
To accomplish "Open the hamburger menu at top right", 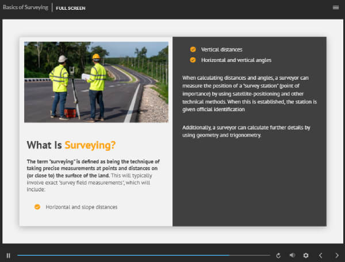I will click(x=336, y=7).
